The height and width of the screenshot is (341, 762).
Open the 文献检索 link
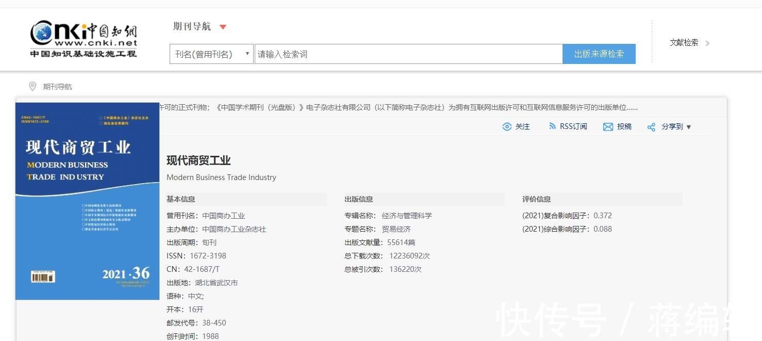684,43
